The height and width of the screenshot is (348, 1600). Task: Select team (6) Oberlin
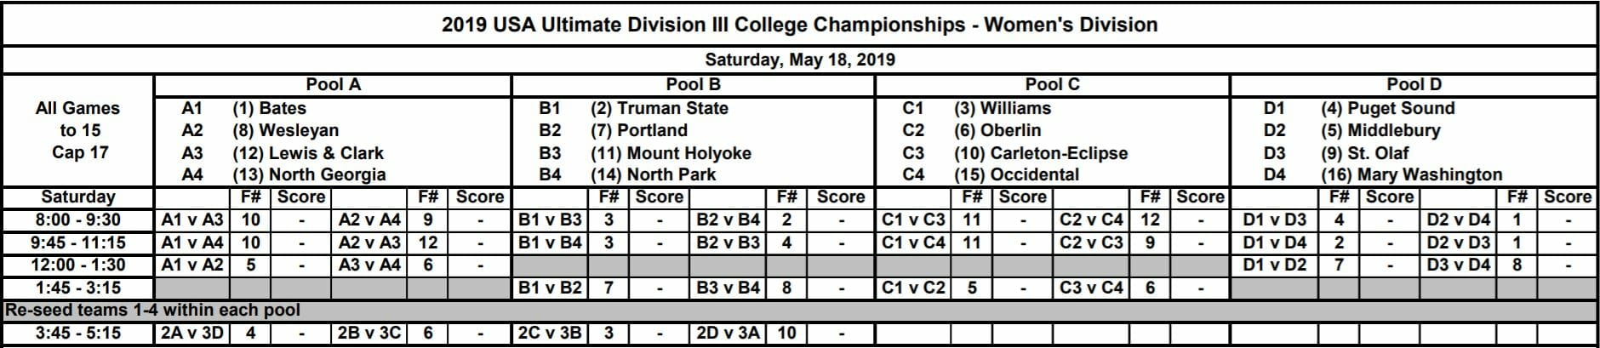point(997,131)
